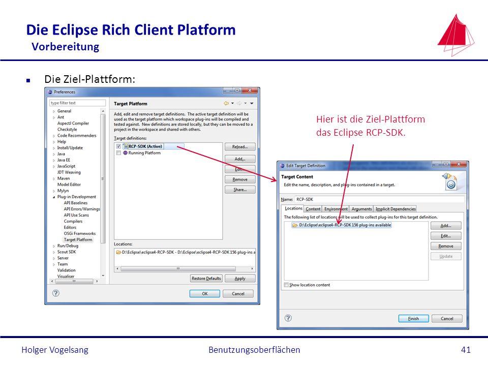Click the folder icon in Preferences Locations box
The height and width of the screenshot is (366, 488).
tap(118, 252)
